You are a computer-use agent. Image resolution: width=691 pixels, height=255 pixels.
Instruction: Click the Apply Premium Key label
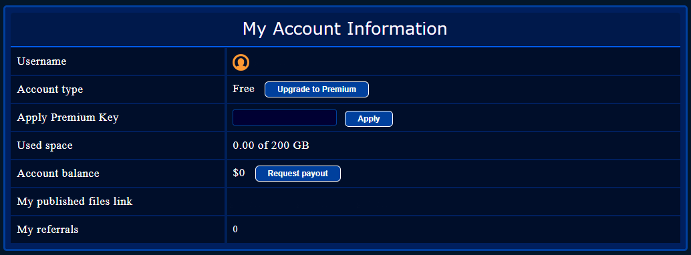click(67, 117)
